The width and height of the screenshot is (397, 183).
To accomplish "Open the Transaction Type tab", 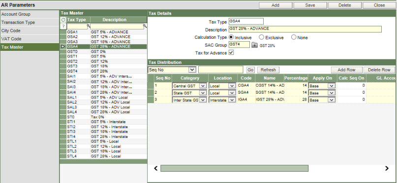I will 30,23.
